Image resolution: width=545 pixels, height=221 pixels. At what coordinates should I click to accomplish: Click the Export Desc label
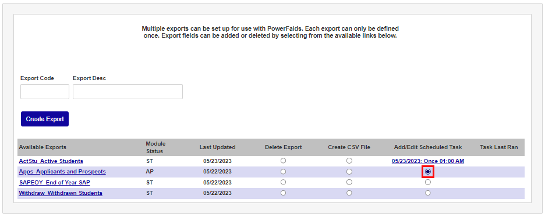89,78
